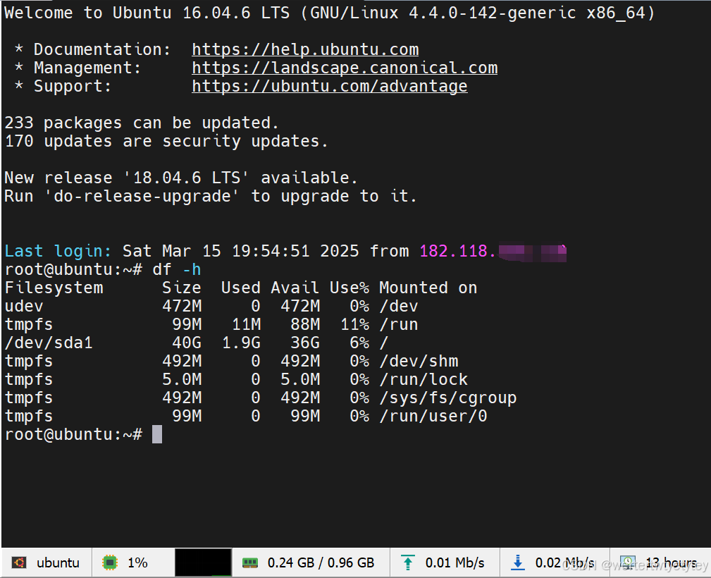Click the '/sys/fs/cgroup' mount point
The width and height of the screenshot is (711, 578).
(447, 398)
